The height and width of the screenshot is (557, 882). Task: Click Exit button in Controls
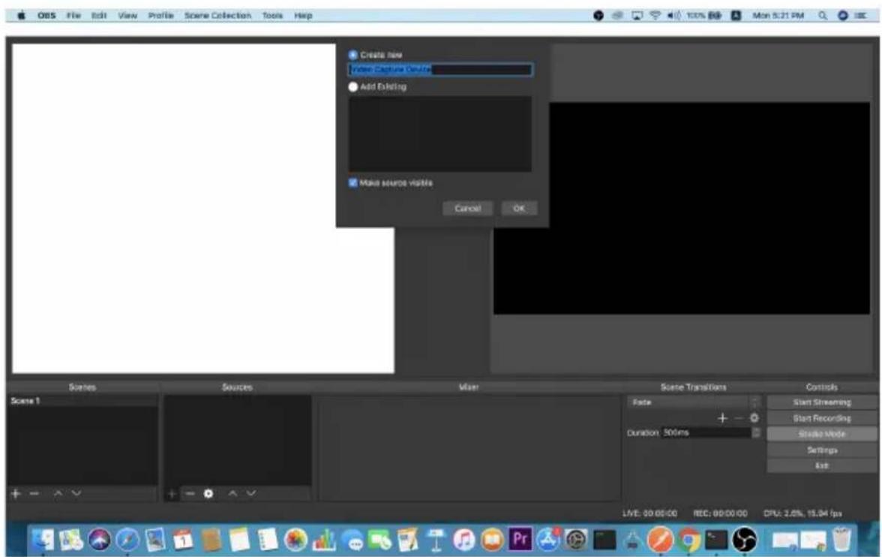[822, 465]
